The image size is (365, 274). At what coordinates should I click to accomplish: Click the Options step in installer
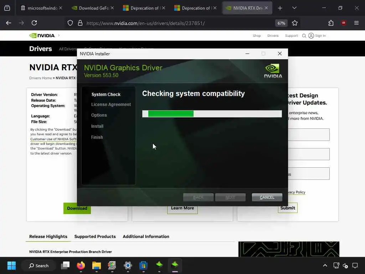[99, 115]
